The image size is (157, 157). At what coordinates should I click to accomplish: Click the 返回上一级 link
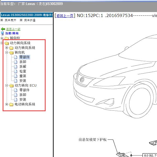[13, 29]
